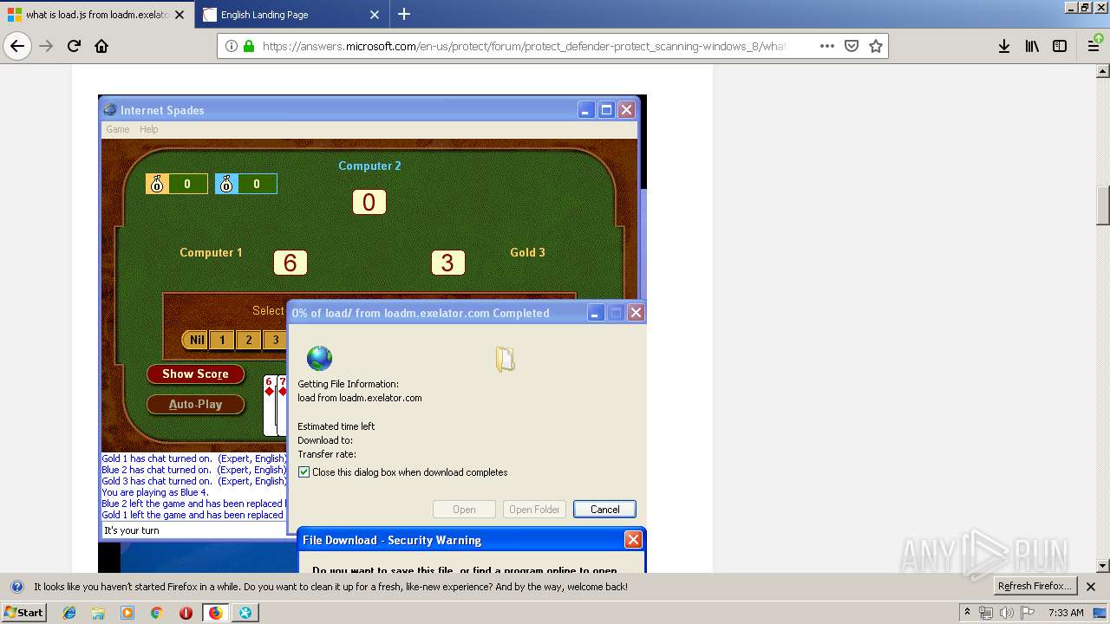Open Windows Media Player from the taskbar
The image size is (1110, 624).
[x=127, y=613]
